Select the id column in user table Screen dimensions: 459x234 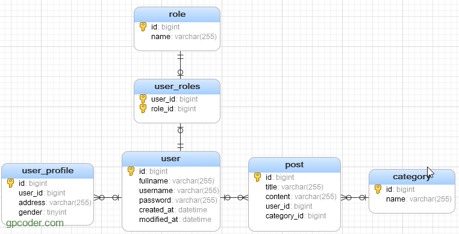tap(154, 171)
